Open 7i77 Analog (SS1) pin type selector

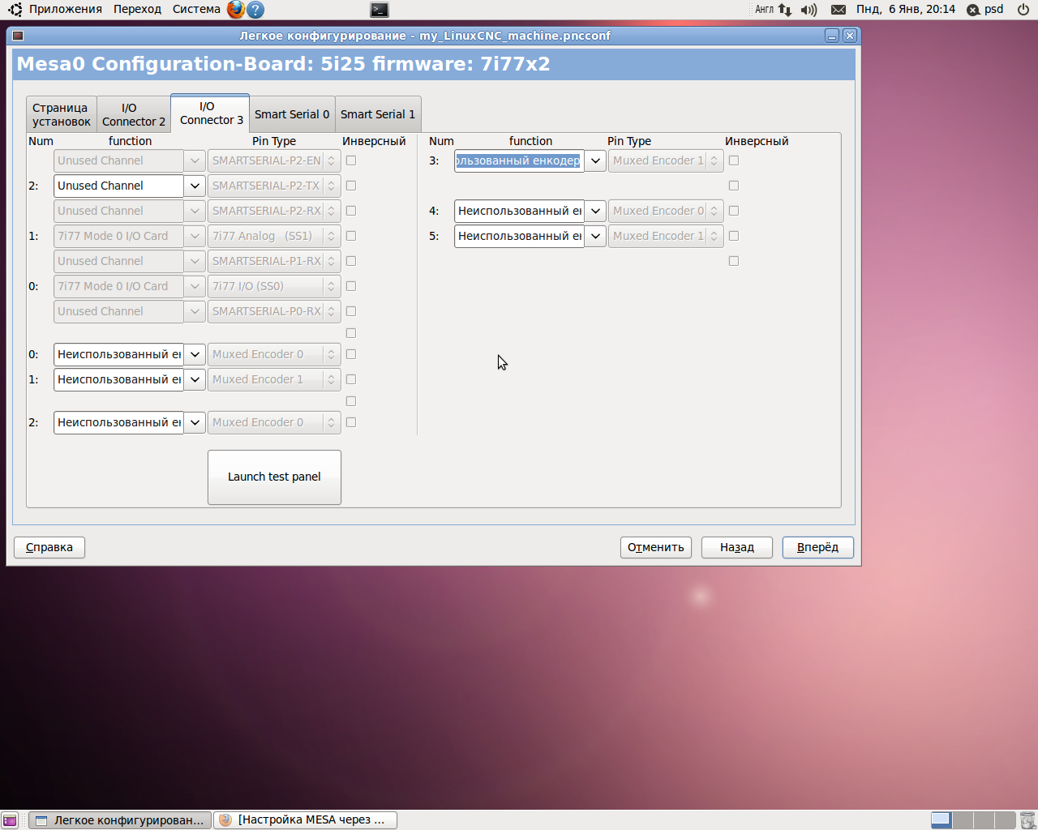click(274, 236)
